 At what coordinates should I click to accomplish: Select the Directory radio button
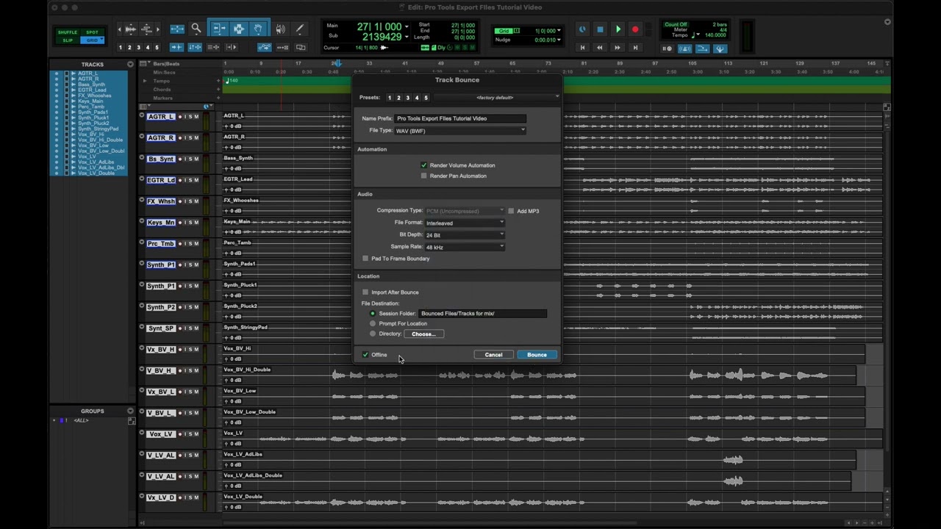tap(373, 334)
